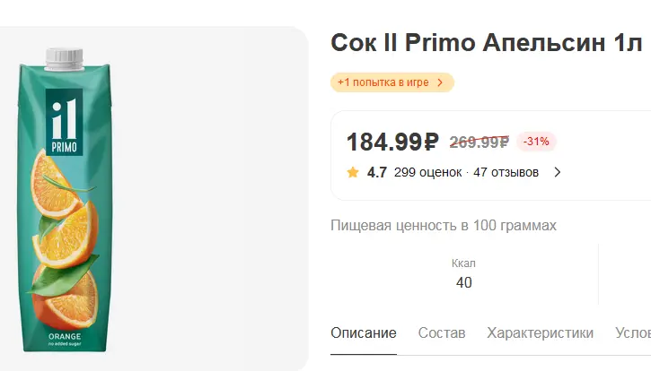Open the '+1 попытка в игре' badge
The height and width of the screenshot is (371, 651).
pyautogui.click(x=391, y=82)
